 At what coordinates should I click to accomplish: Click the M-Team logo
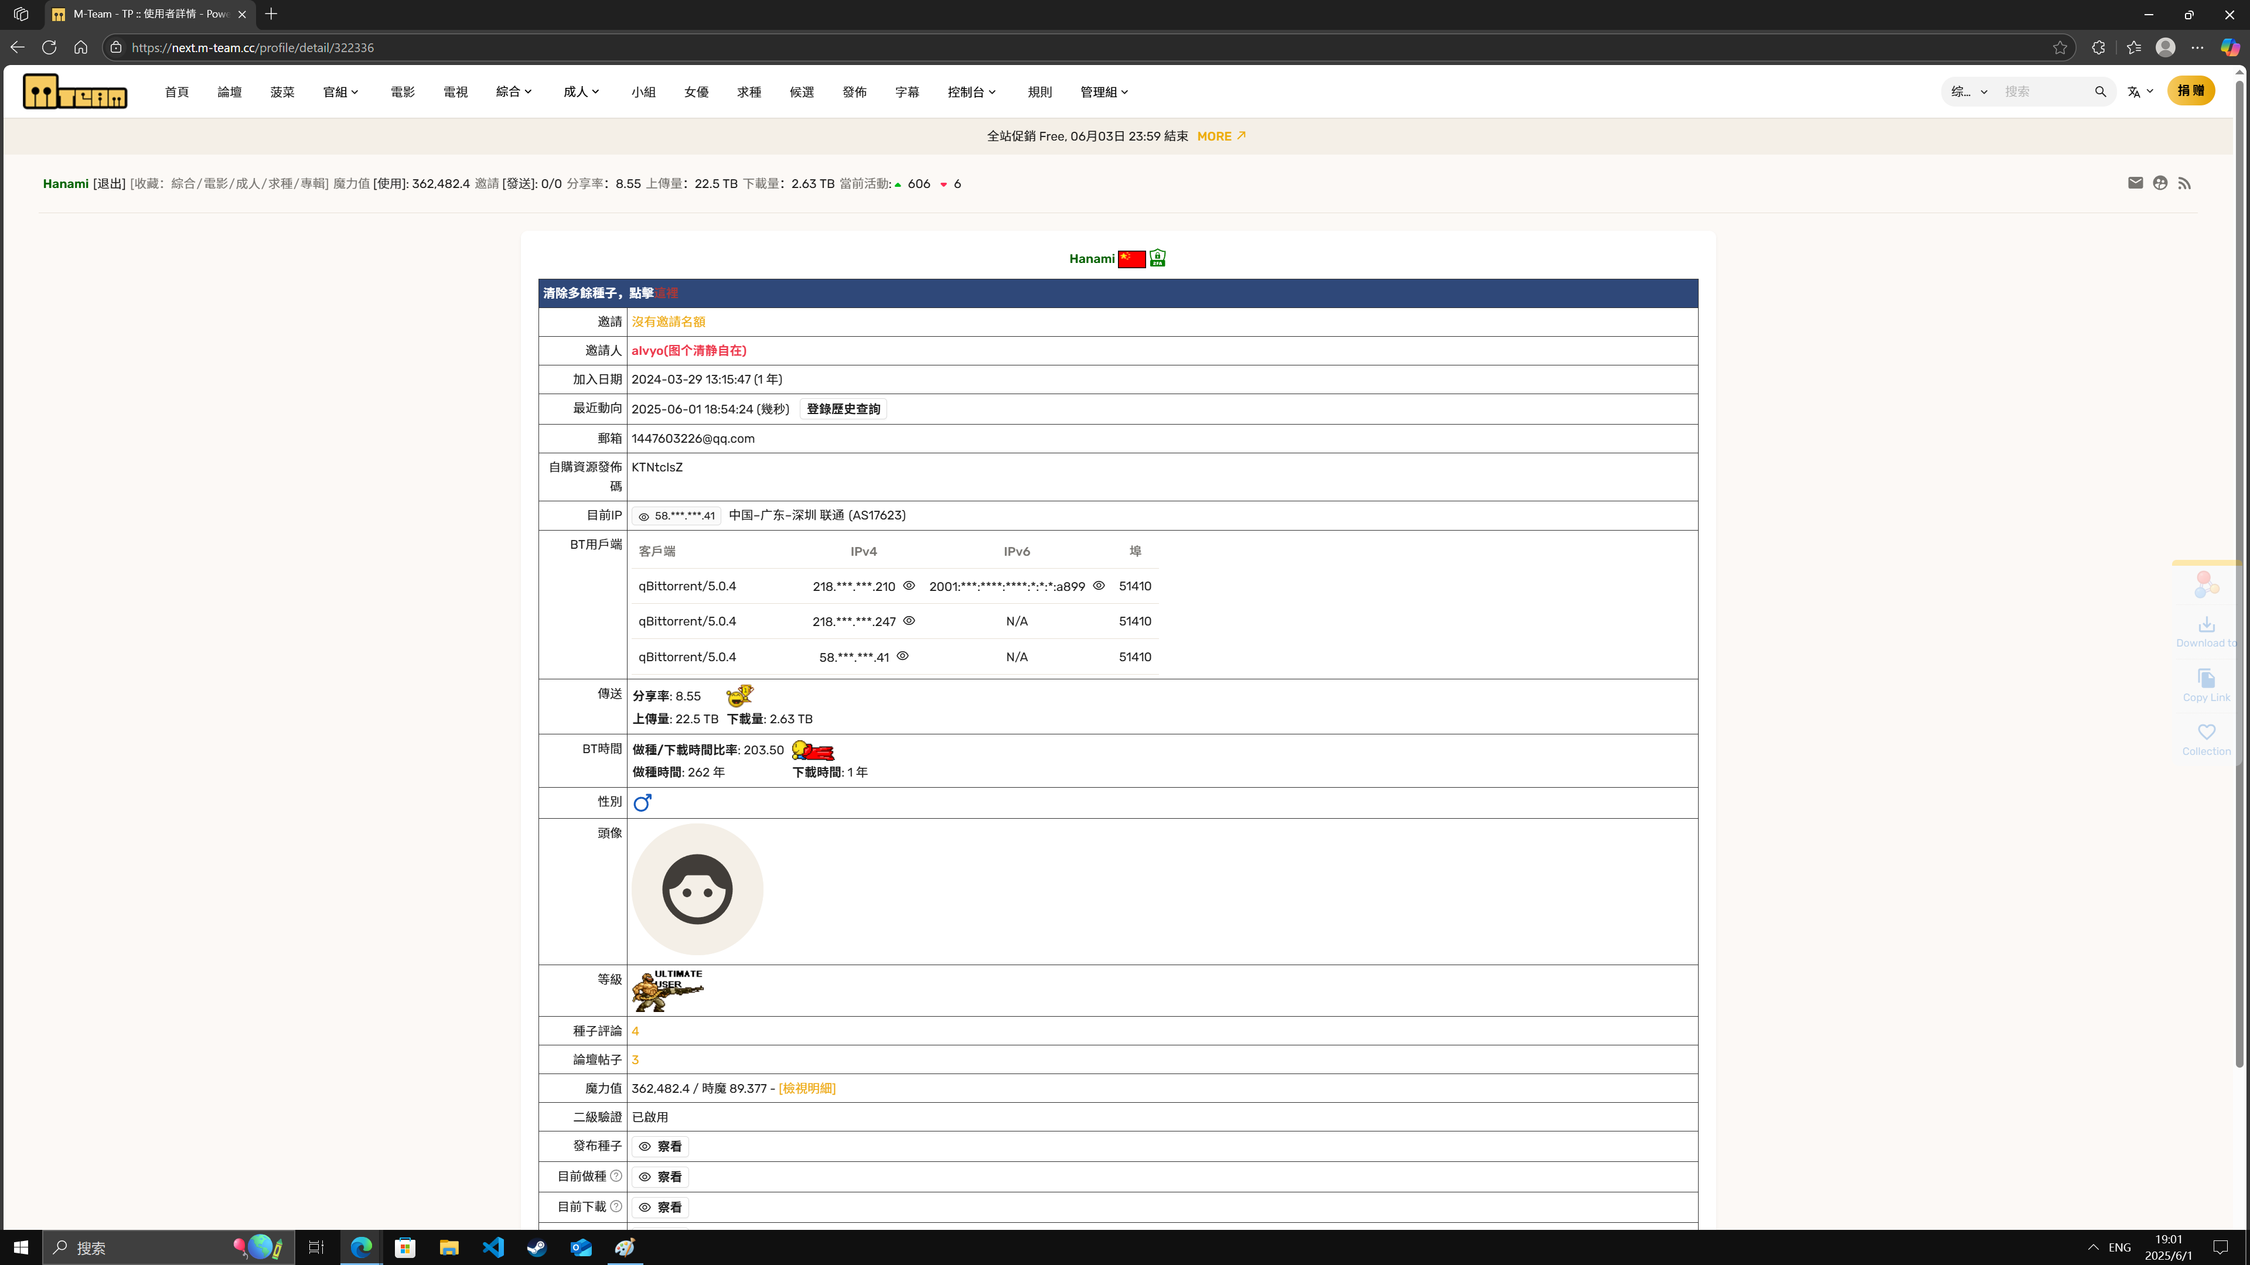pos(75,92)
